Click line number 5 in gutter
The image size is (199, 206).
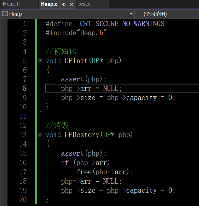pos(25,61)
